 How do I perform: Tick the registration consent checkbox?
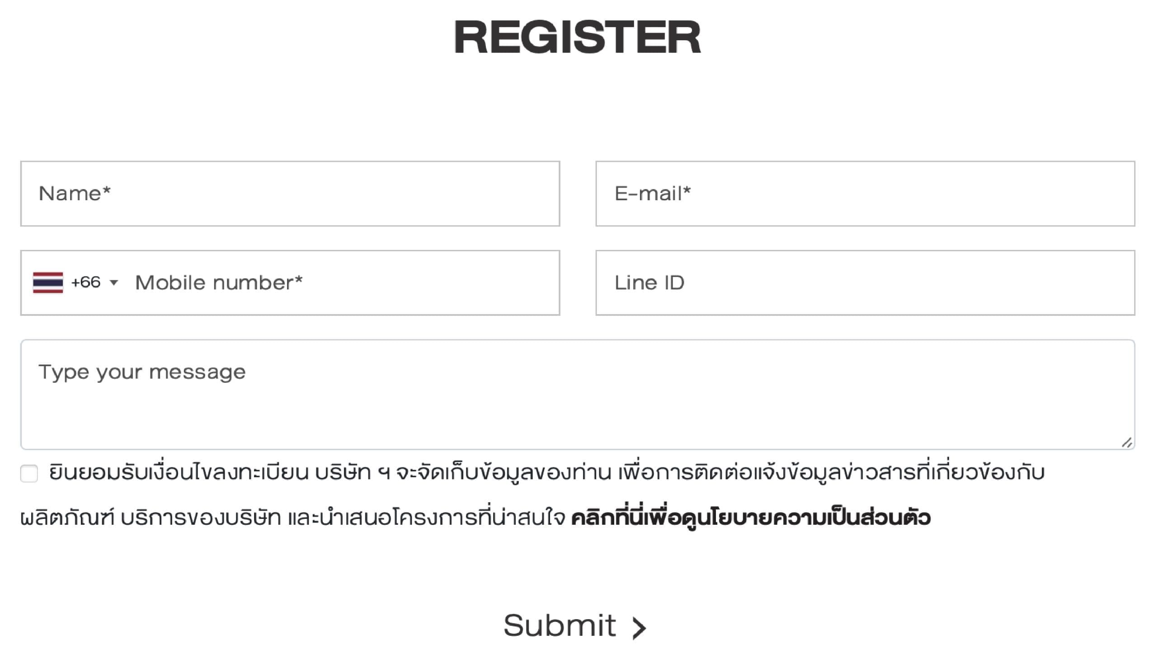click(x=29, y=473)
